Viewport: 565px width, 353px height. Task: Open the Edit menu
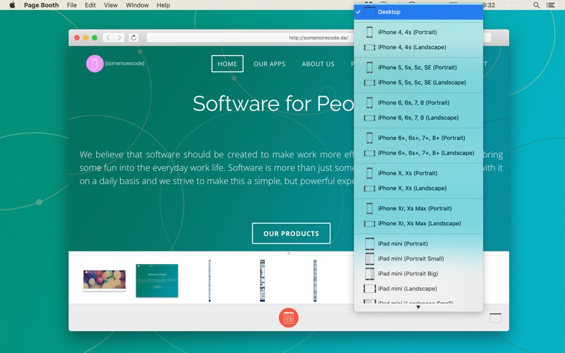(90, 5)
